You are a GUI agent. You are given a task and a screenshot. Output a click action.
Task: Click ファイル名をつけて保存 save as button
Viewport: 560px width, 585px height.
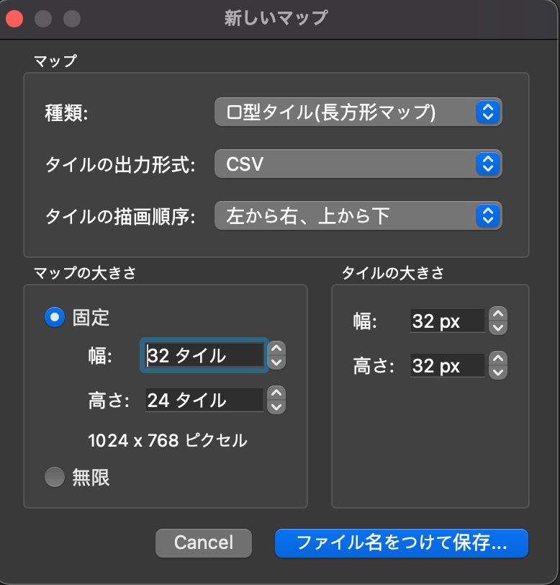[x=402, y=542]
